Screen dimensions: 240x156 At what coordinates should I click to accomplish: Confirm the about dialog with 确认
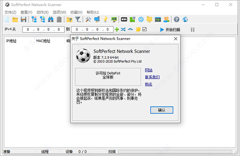point(162,110)
